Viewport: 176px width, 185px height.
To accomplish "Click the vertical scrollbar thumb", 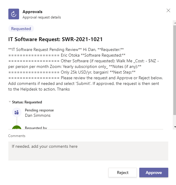I will tap(175, 70).
